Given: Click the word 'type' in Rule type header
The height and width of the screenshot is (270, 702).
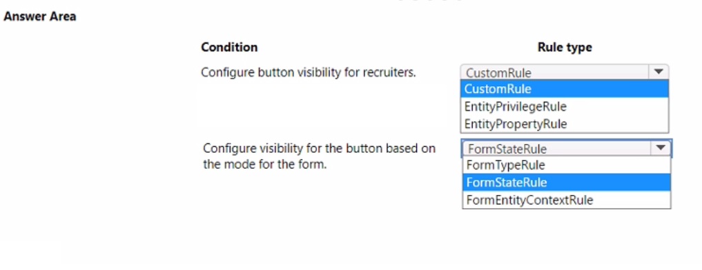Looking at the screenshot, I should pos(580,48).
